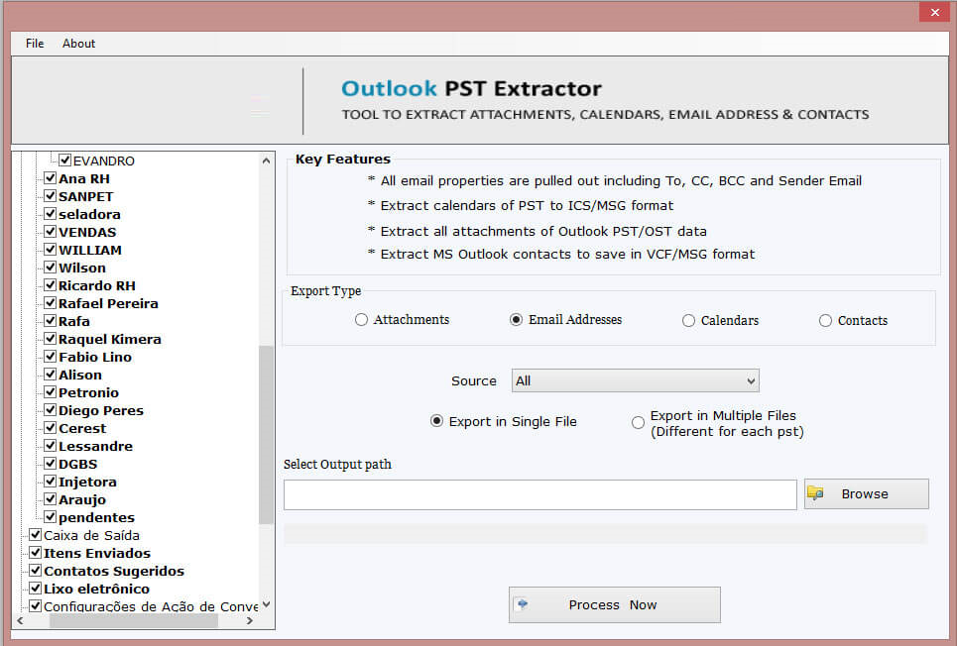
Task: Uncheck the Fabio Lino checkbox
Action: 51,357
